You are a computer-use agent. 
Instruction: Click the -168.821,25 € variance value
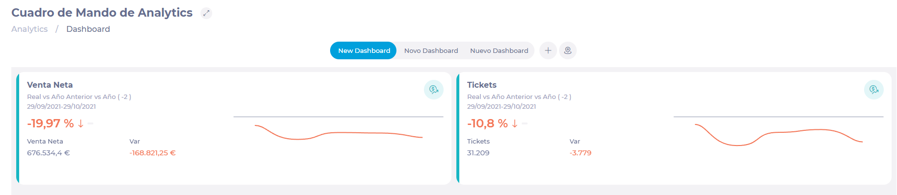(x=153, y=153)
